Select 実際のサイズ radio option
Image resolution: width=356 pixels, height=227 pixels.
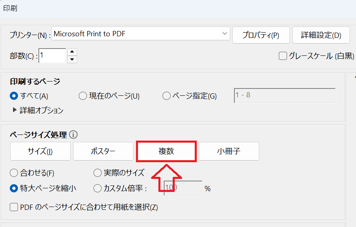click(x=98, y=173)
